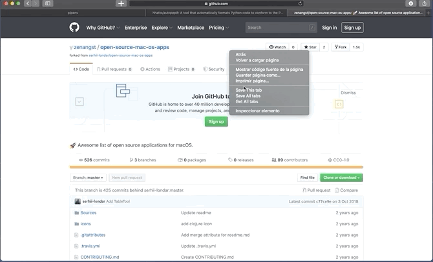Image resolution: width=433 pixels, height=262 pixels.
Task: Open the 0 releases link
Action: tap(241, 160)
